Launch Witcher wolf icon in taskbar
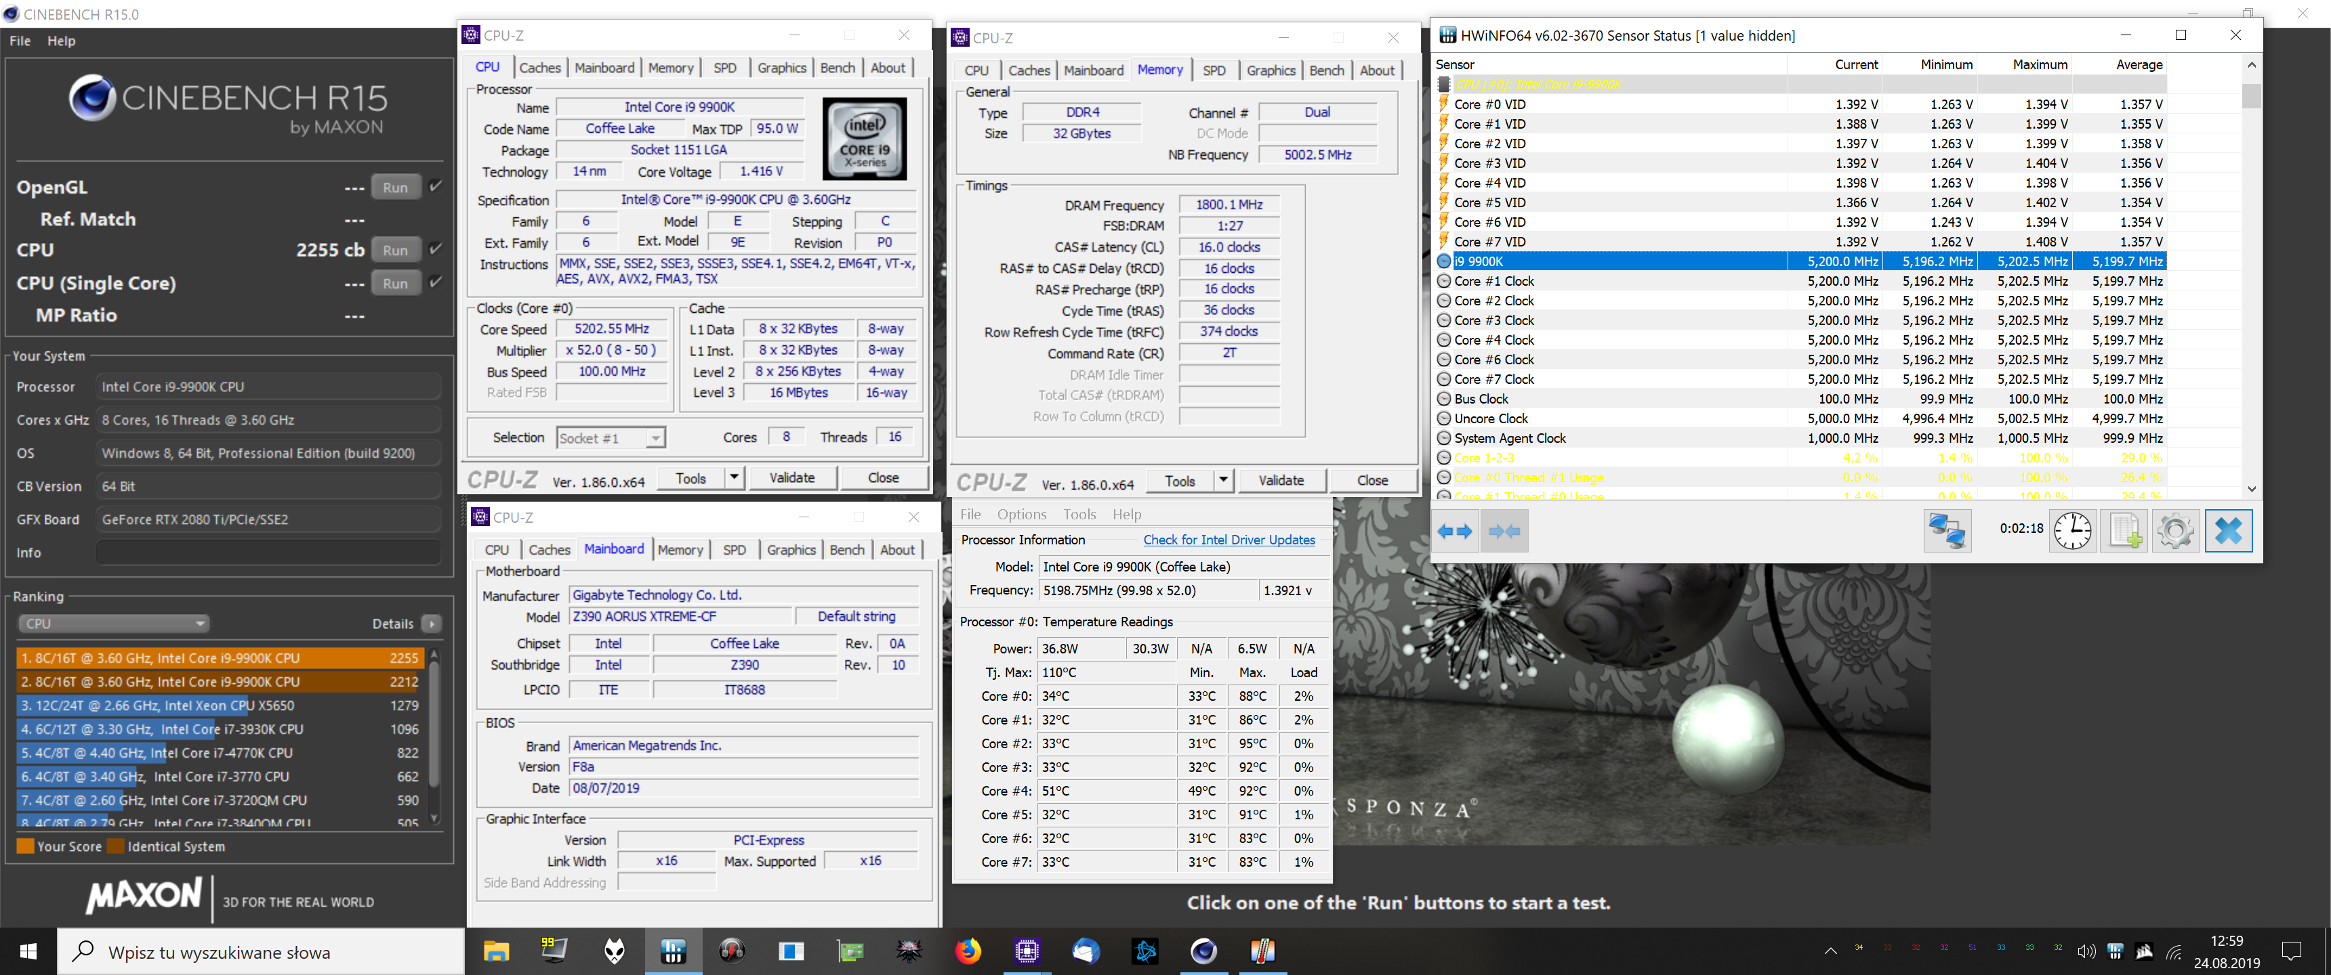 (909, 951)
